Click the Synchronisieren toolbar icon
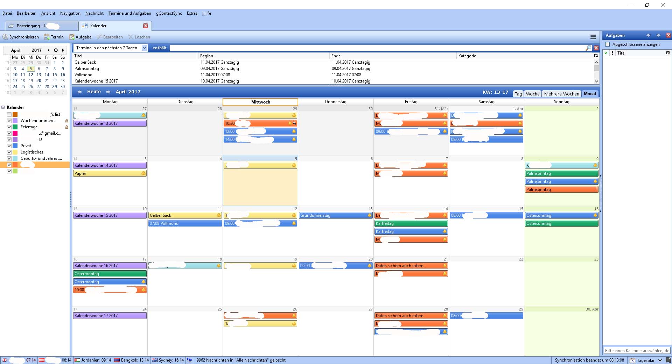Screen dimensions: 672x364 (5, 37)
